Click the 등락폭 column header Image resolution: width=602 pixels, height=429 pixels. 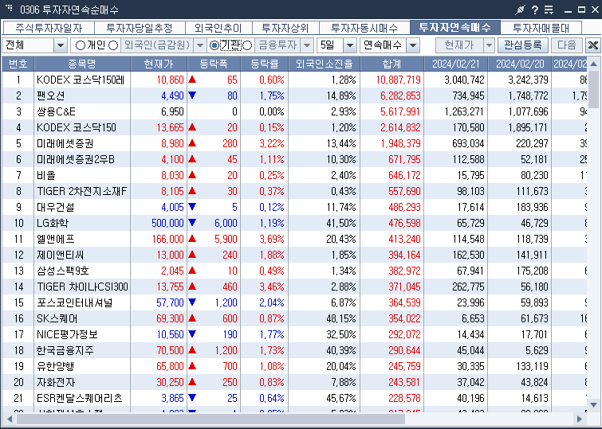point(214,64)
